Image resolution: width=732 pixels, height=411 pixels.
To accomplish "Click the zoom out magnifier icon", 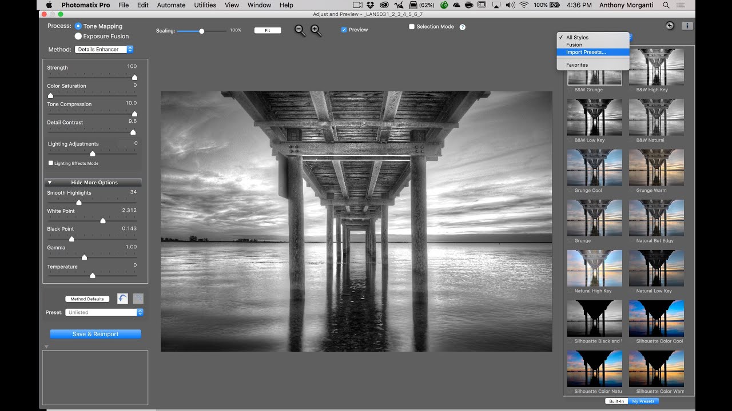I will click(300, 30).
